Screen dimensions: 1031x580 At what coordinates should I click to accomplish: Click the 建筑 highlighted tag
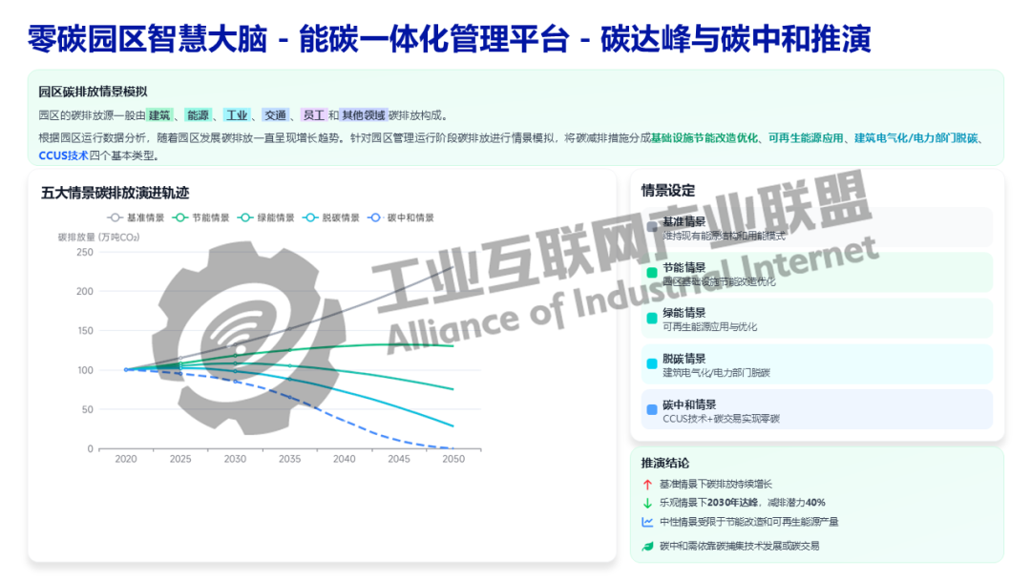point(159,115)
